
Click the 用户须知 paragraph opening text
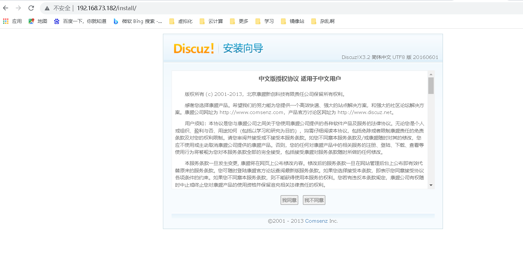click(195, 123)
